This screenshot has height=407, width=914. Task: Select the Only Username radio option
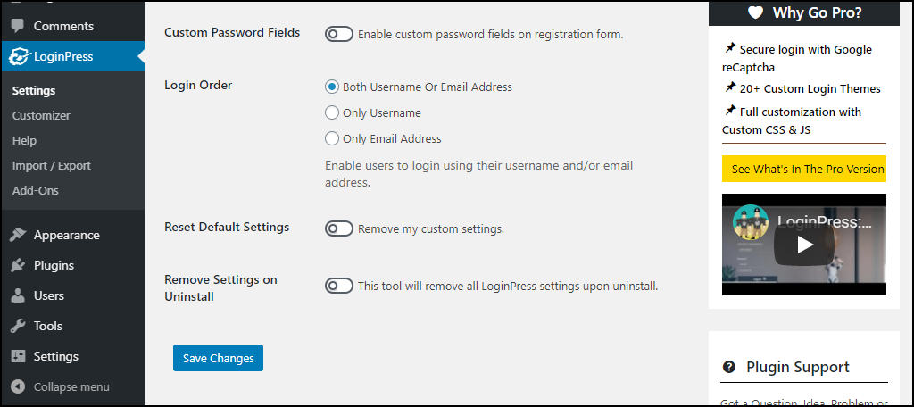tap(332, 113)
